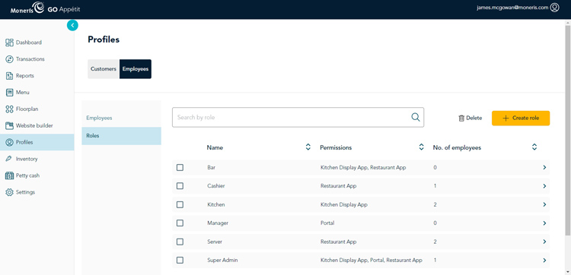Click the Kitchen role name

[216, 204]
